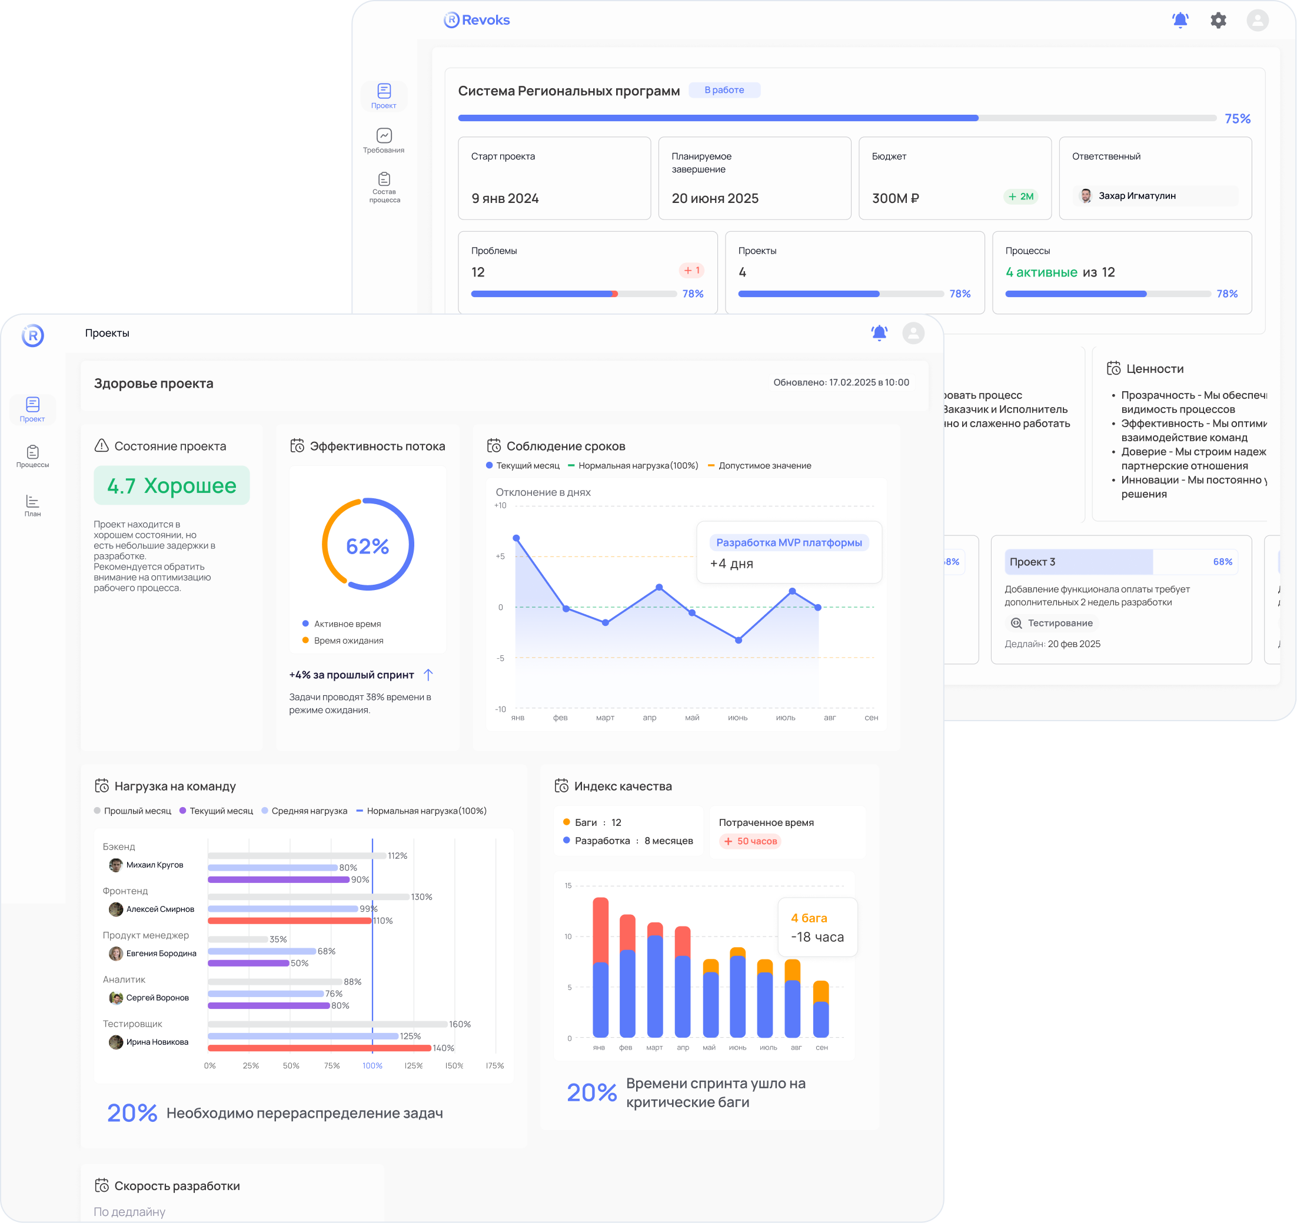This screenshot has height=1223, width=1297.
Task: Open notifications bell in Проекты window
Action: point(879,334)
